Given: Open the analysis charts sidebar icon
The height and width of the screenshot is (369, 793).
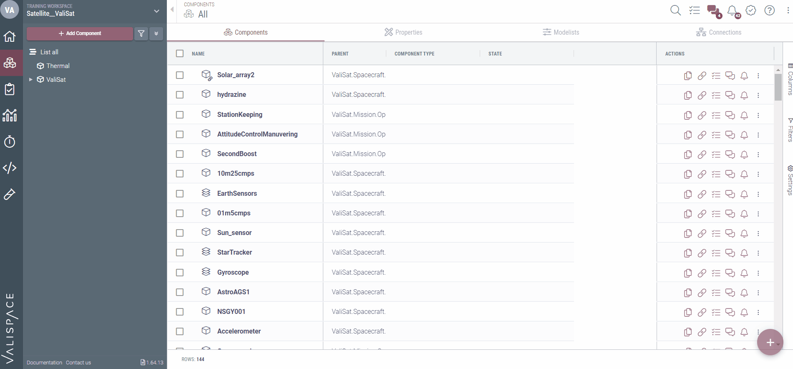Looking at the screenshot, I should pyautogui.click(x=10, y=115).
